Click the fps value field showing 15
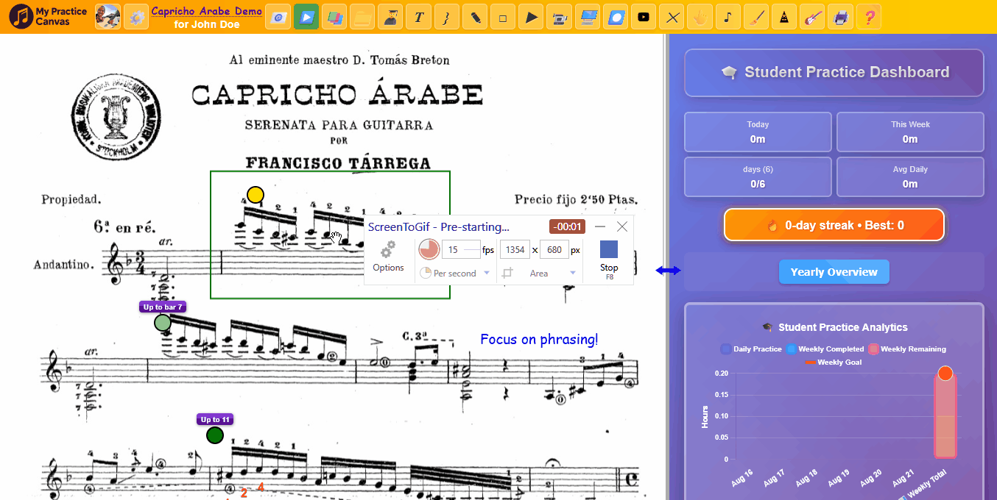The image size is (997, 500). point(460,249)
